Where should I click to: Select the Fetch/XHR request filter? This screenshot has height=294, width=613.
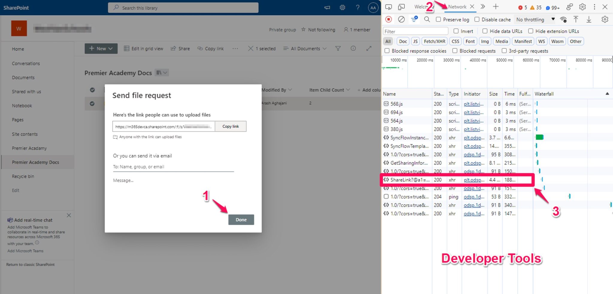coord(434,41)
